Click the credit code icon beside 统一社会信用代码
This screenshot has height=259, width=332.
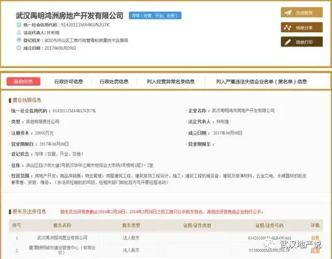pos(19,25)
